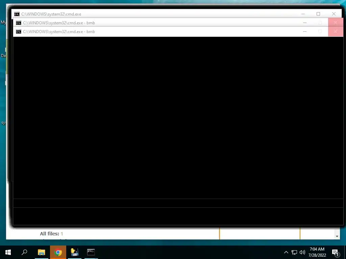The width and height of the screenshot is (346, 259).
Task: Minimize the backmost cmd.exe window
Action: tap(303, 14)
